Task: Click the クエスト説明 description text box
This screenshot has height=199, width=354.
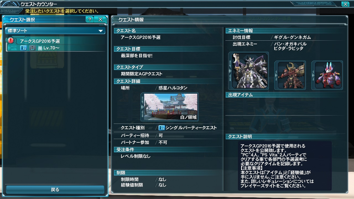Action: [285, 166]
